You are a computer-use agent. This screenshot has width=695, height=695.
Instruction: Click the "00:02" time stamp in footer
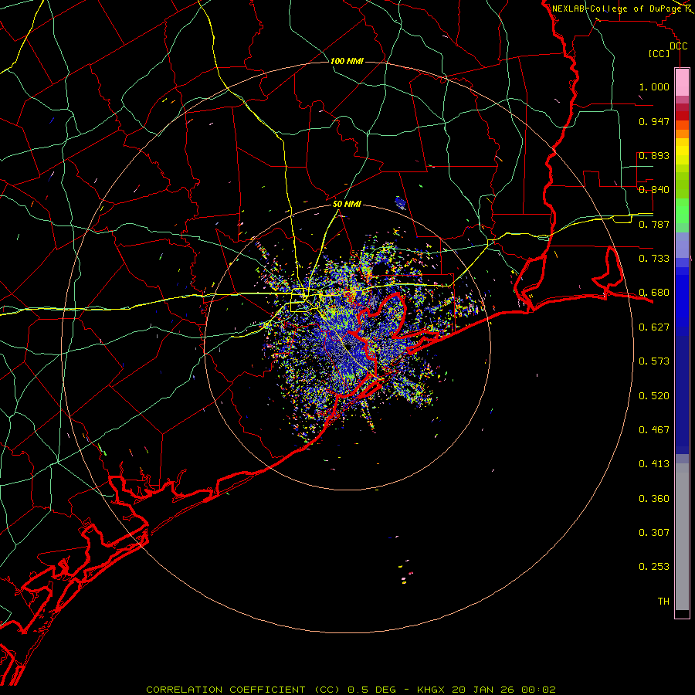click(538, 690)
